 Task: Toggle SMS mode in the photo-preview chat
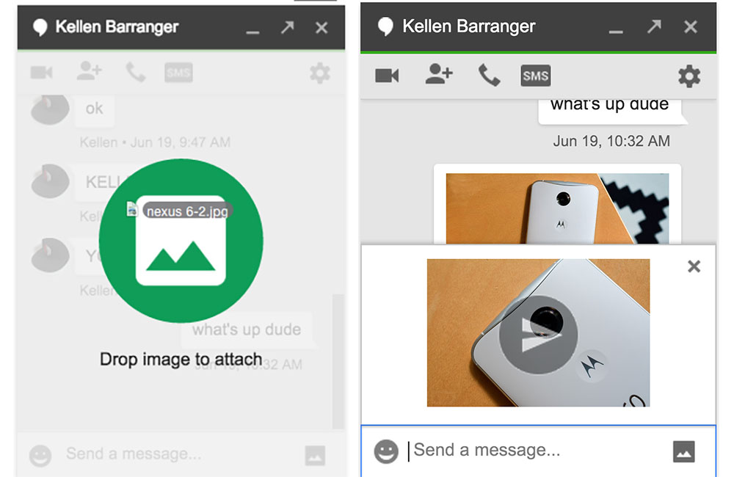pyautogui.click(x=535, y=76)
